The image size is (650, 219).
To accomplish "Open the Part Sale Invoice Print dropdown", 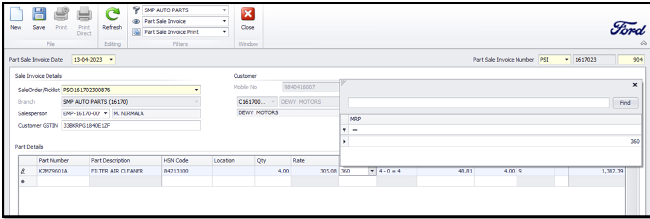I will (224, 32).
